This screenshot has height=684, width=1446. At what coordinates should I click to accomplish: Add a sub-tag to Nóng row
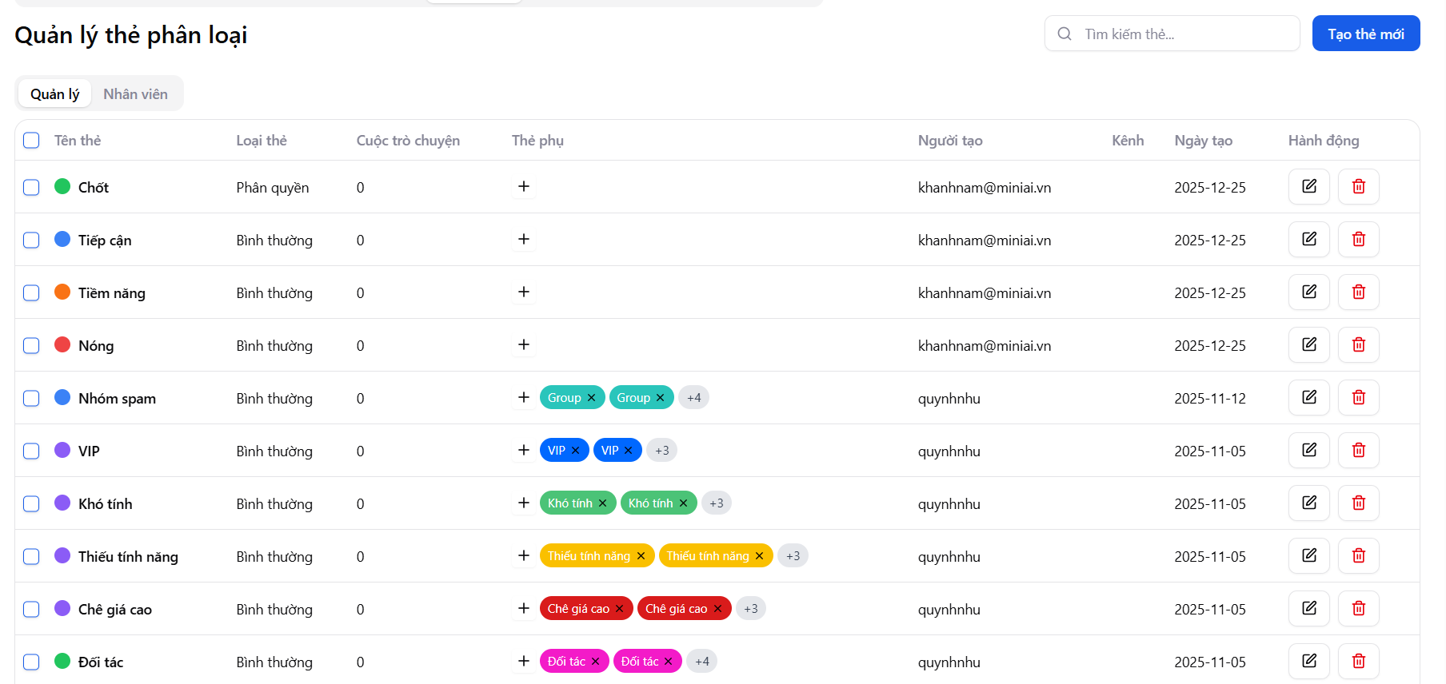click(524, 345)
